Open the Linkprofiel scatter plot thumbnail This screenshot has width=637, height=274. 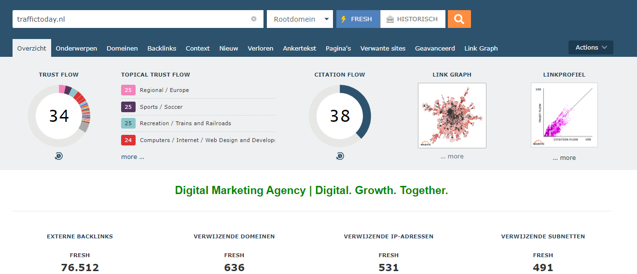coord(565,115)
